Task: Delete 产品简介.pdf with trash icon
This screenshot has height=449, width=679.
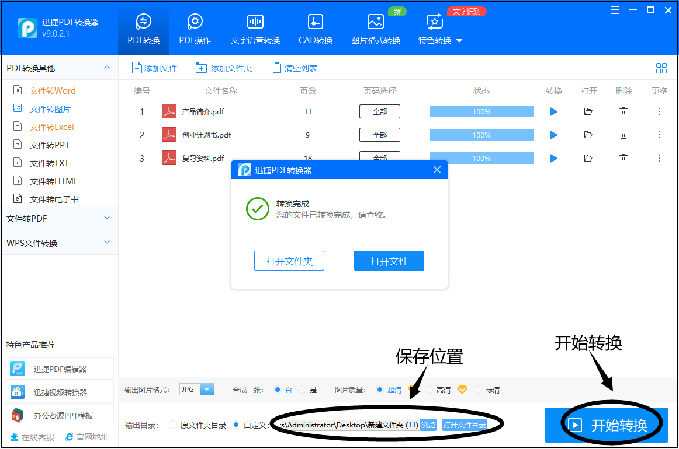Action: pyautogui.click(x=623, y=111)
